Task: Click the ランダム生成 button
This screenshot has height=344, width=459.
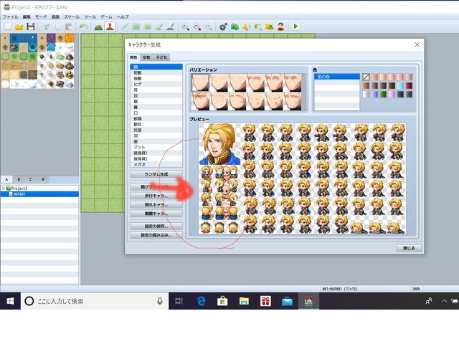Action: click(x=156, y=174)
